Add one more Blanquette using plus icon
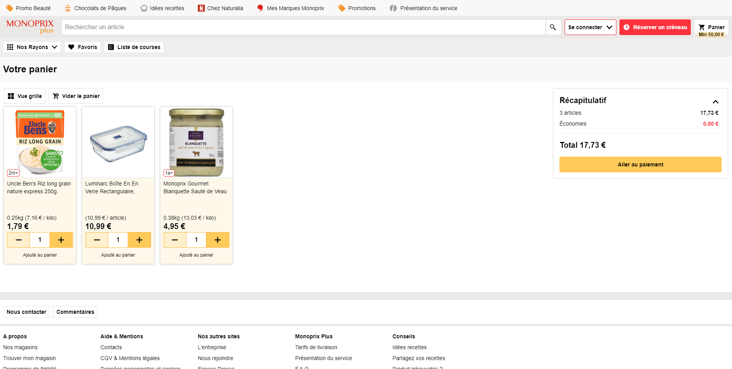The width and height of the screenshot is (732, 369). [x=218, y=240]
